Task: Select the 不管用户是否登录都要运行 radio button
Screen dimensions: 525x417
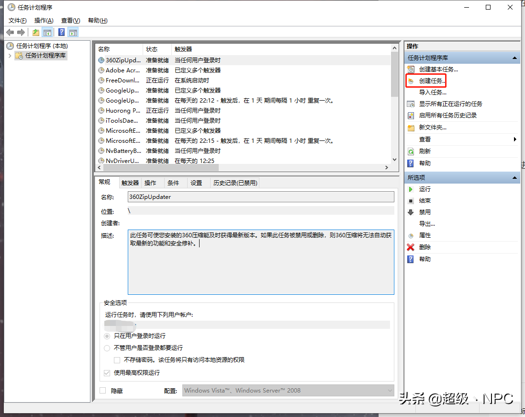Action: tap(107, 348)
